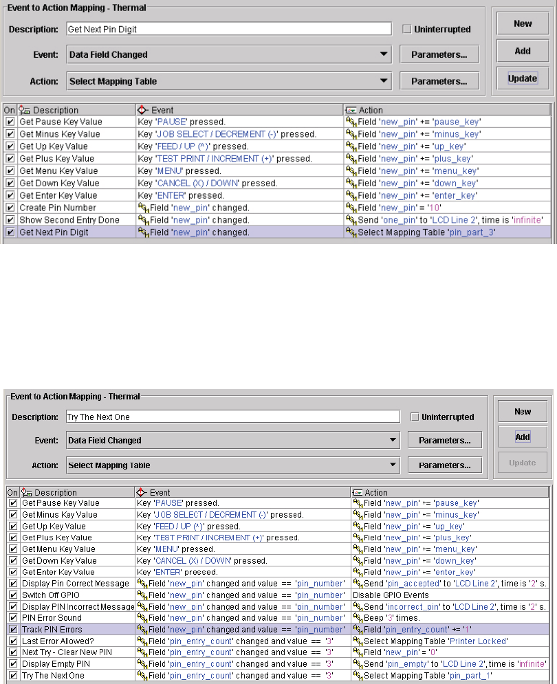Image resolution: width=557 pixels, height=684 pixels.
Task: Click event field icon in Last Error Allowed? row
Action: (142, 641)
